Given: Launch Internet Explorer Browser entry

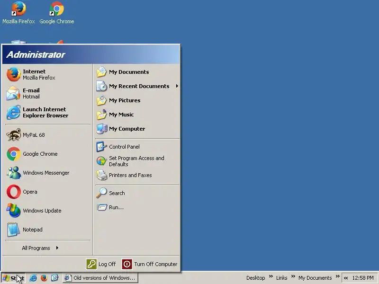Looking at the screenshot, I should (48, 112).
